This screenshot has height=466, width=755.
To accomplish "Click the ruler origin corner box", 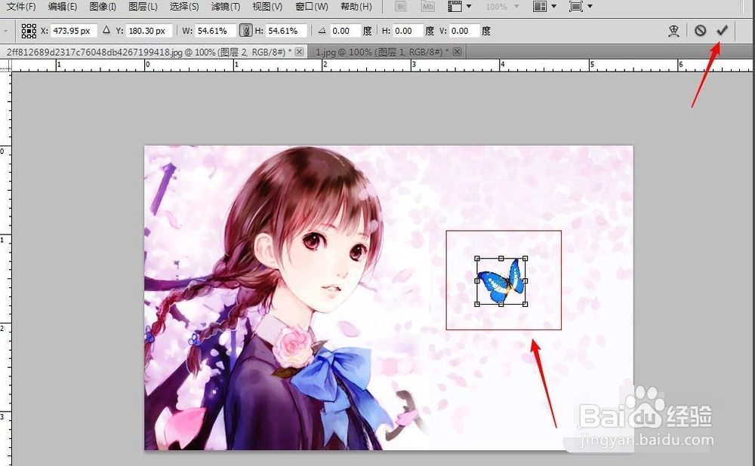I will point(5,65).
